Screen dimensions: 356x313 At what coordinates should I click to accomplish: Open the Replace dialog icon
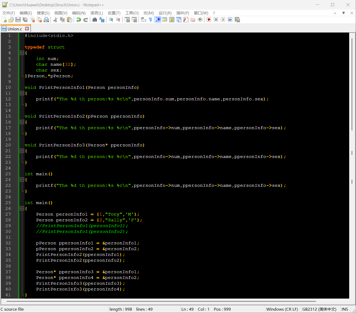(102, 20)
